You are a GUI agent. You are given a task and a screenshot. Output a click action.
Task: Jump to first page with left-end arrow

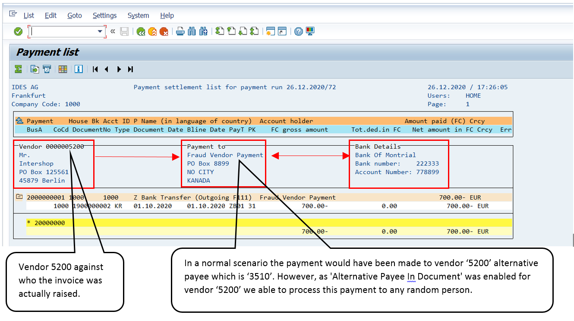[x=95, y=69]
